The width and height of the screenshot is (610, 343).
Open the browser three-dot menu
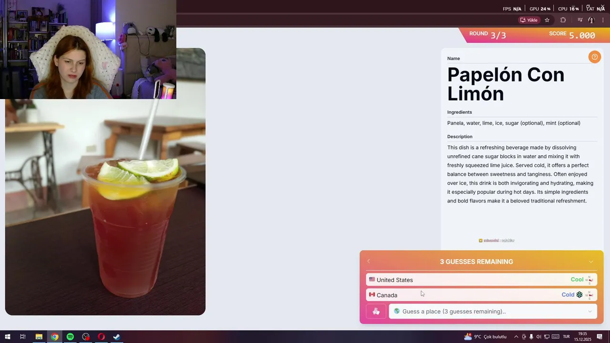[603, 20]
